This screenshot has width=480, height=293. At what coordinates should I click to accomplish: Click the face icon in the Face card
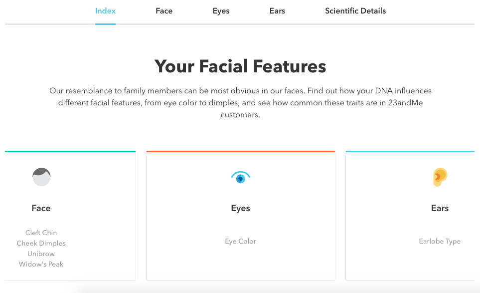point(41,177)
